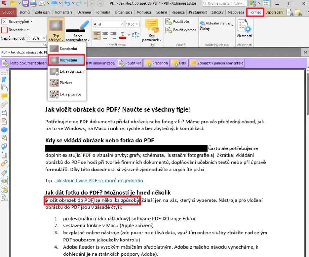Click the Použít vše button in purple bar

(x=130, y=63)
